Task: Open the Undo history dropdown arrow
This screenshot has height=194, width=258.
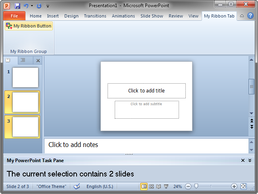Action: (x=32, y=6)
